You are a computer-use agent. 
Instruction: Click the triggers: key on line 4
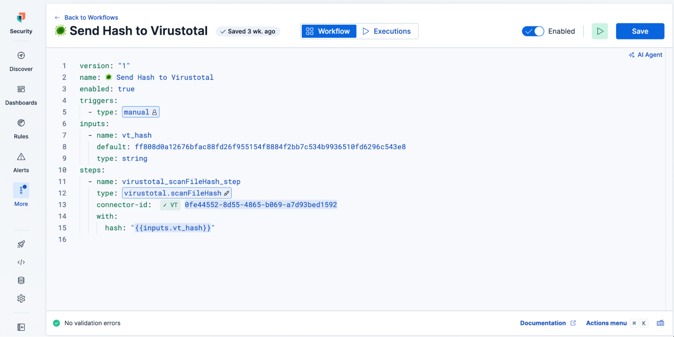click(98, 101)
